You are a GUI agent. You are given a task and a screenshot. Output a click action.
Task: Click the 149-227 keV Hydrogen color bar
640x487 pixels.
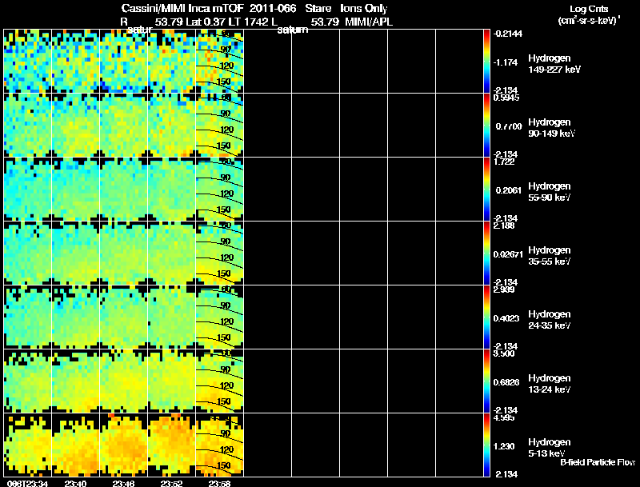pos(487,61)
